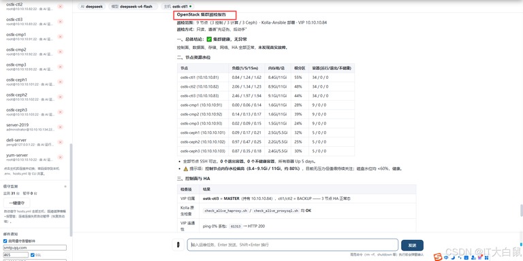This screenshot has height=261, width=523.
Task: Click the Sogou Chinese mode 中 indicator
Action: point(446,258)
